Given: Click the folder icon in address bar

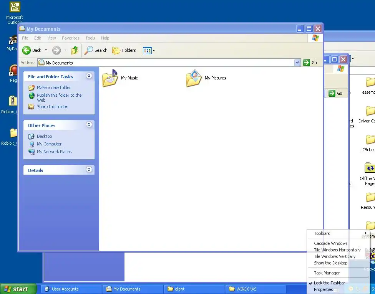Looking at the screenshot, I should [x=41, y=63].
